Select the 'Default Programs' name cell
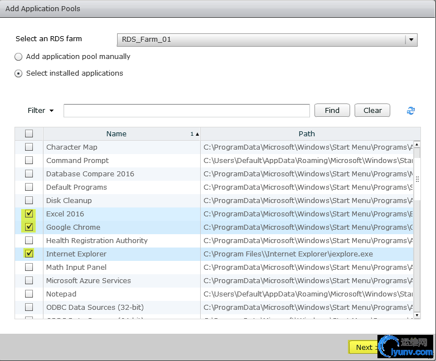The height and width of the screenshot is (361, 436). (x=122, y=187)
